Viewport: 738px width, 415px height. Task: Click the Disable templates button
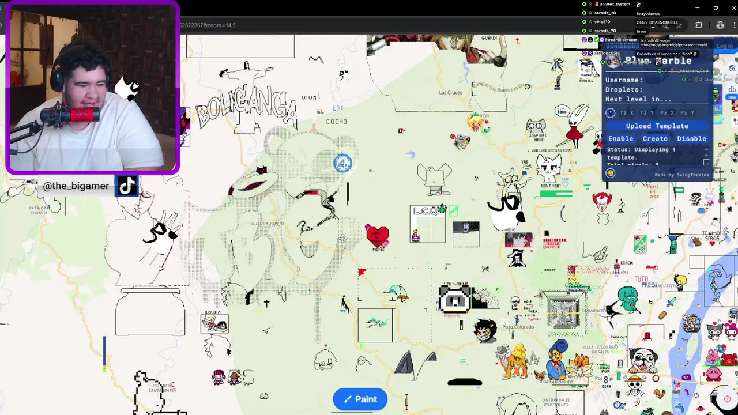click(691, 138)
